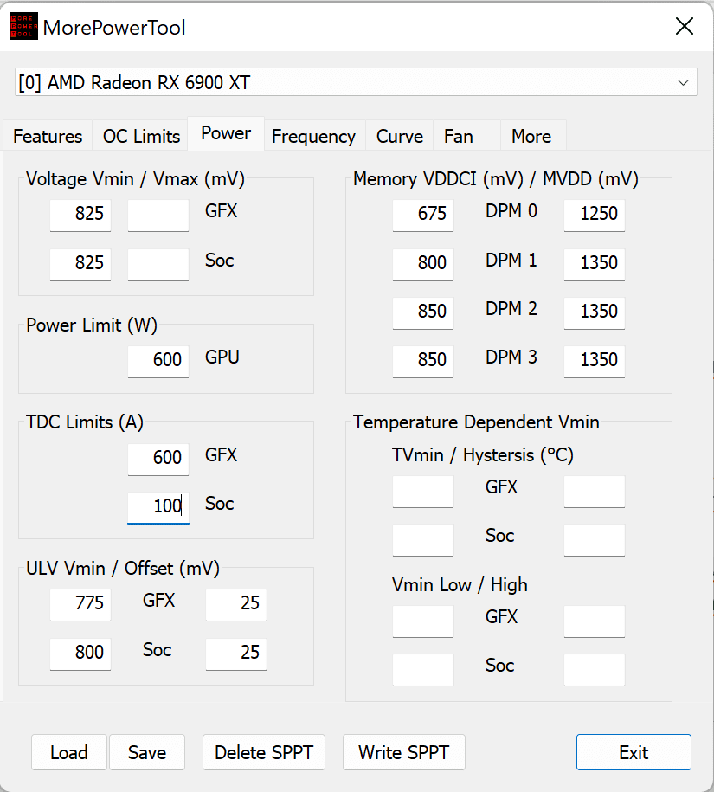Click the "Memory VDDCI (mV) / MVDD (mV)" label
Image resolution: width=714 pixels, height=792 pixels.
[496, 179]
